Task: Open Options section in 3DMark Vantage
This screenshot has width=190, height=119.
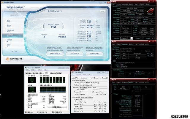Action: [9, 26]
